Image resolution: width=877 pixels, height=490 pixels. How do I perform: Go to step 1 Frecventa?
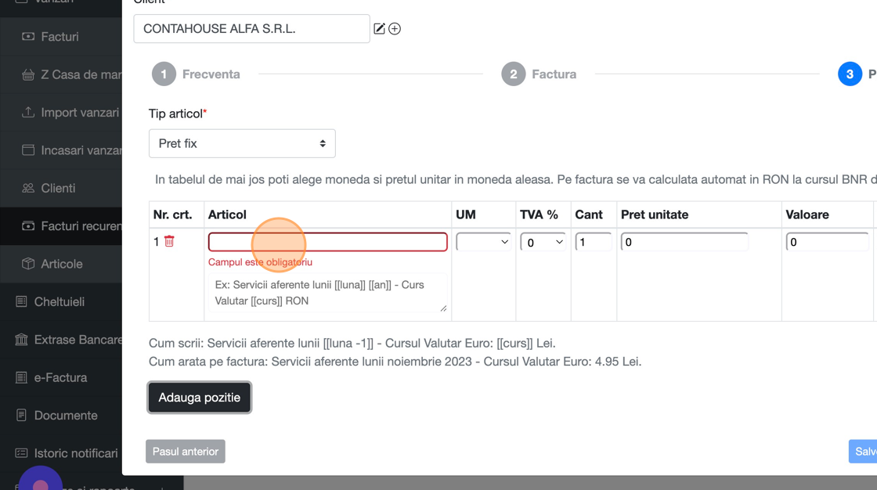click(196, 74)
